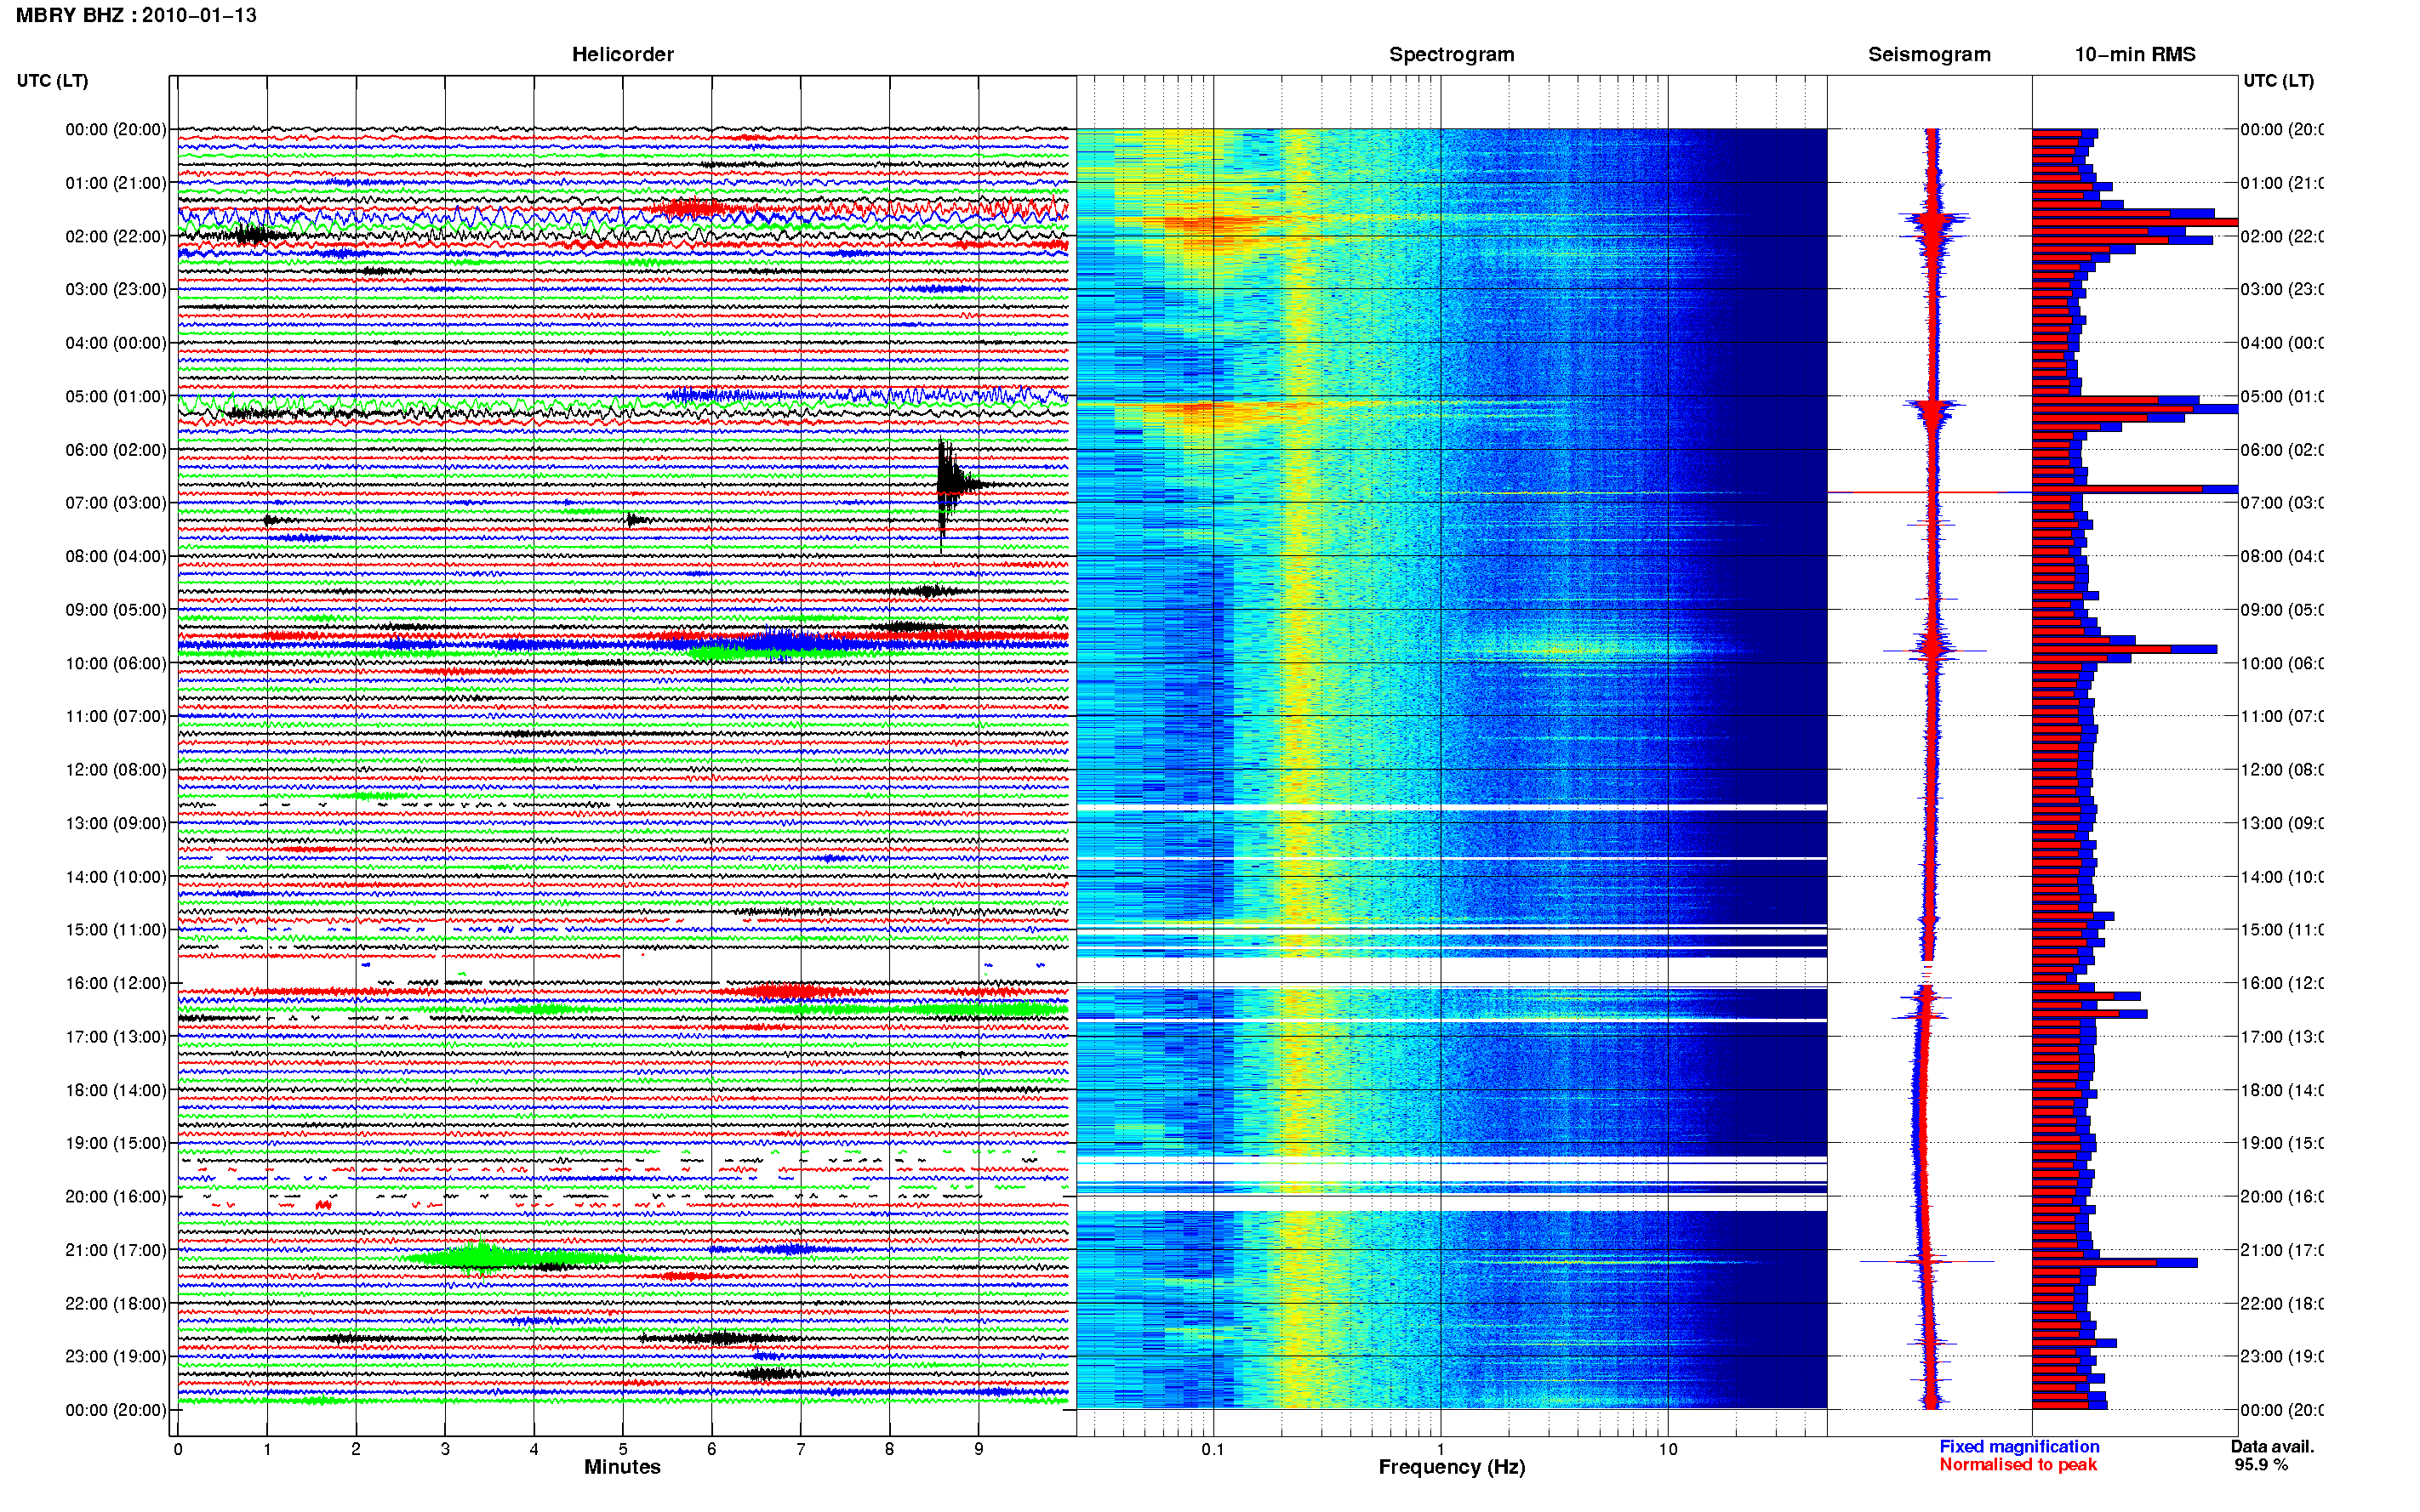Click the left '03:00 (23:00)' time label

point(115,289)
